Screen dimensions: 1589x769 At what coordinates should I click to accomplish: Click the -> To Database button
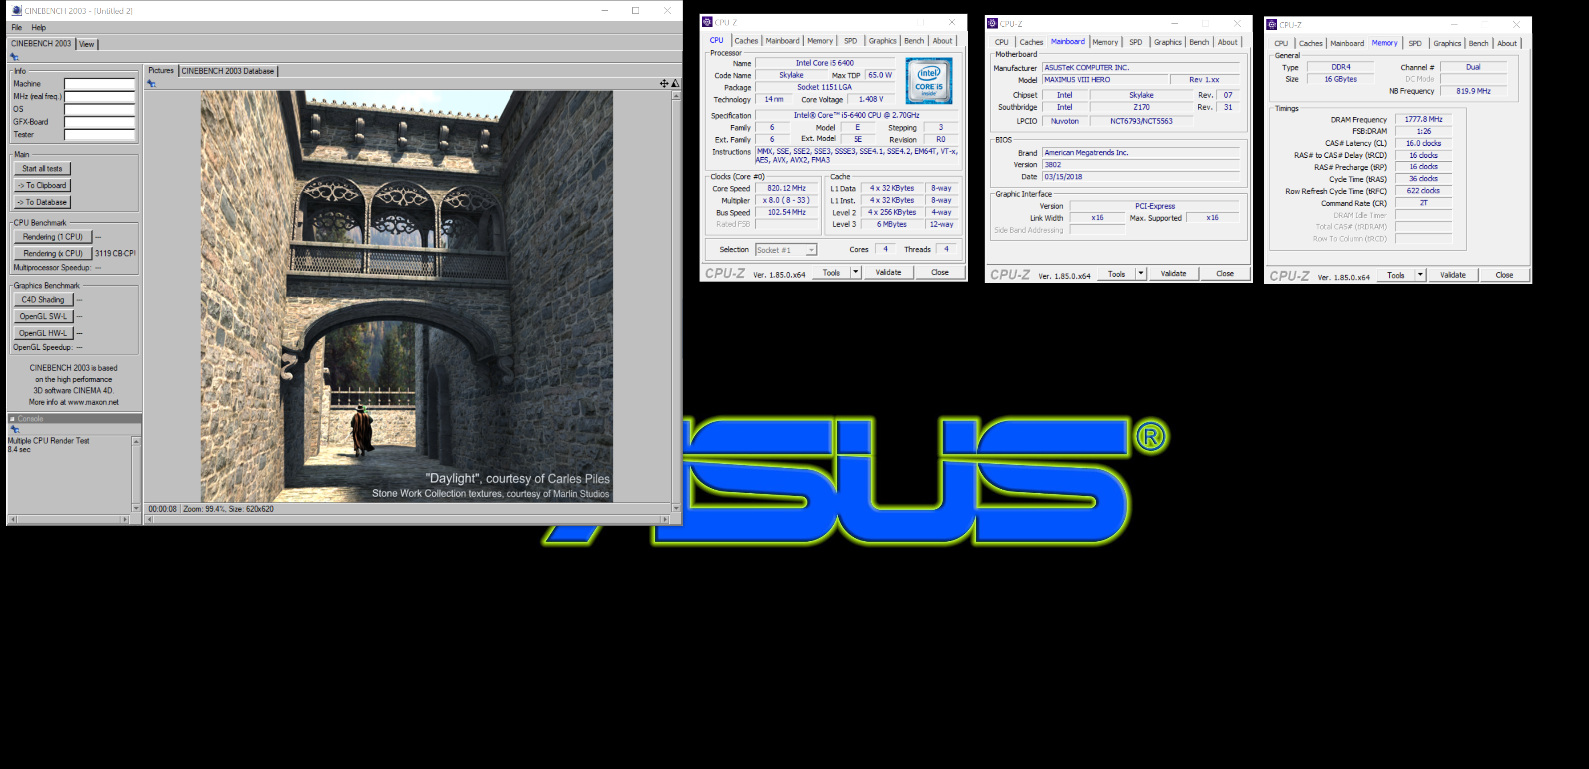coord(42,202)
